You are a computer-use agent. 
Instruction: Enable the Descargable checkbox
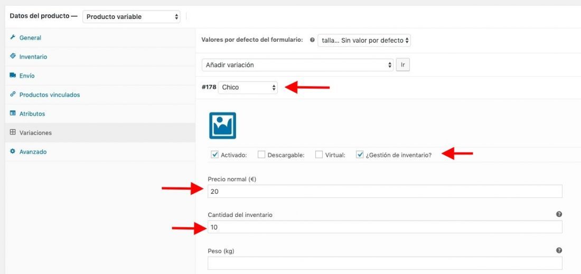tap(261, 155)
